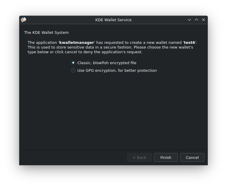Click 'The KDE Wallet System' heading
This screenshot has height=188, width=227.
46,32
